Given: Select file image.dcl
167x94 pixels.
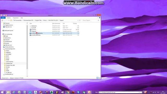Looking at the screenshot, I should pos(34,31).
